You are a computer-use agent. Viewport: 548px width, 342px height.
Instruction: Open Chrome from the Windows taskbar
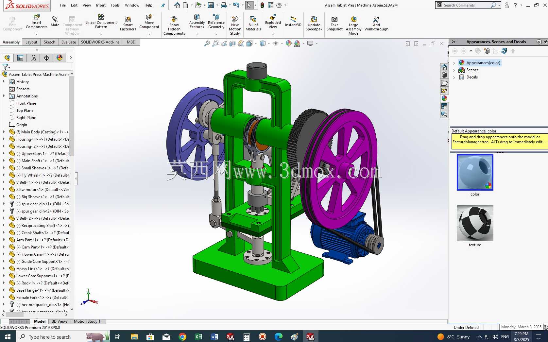182,337
